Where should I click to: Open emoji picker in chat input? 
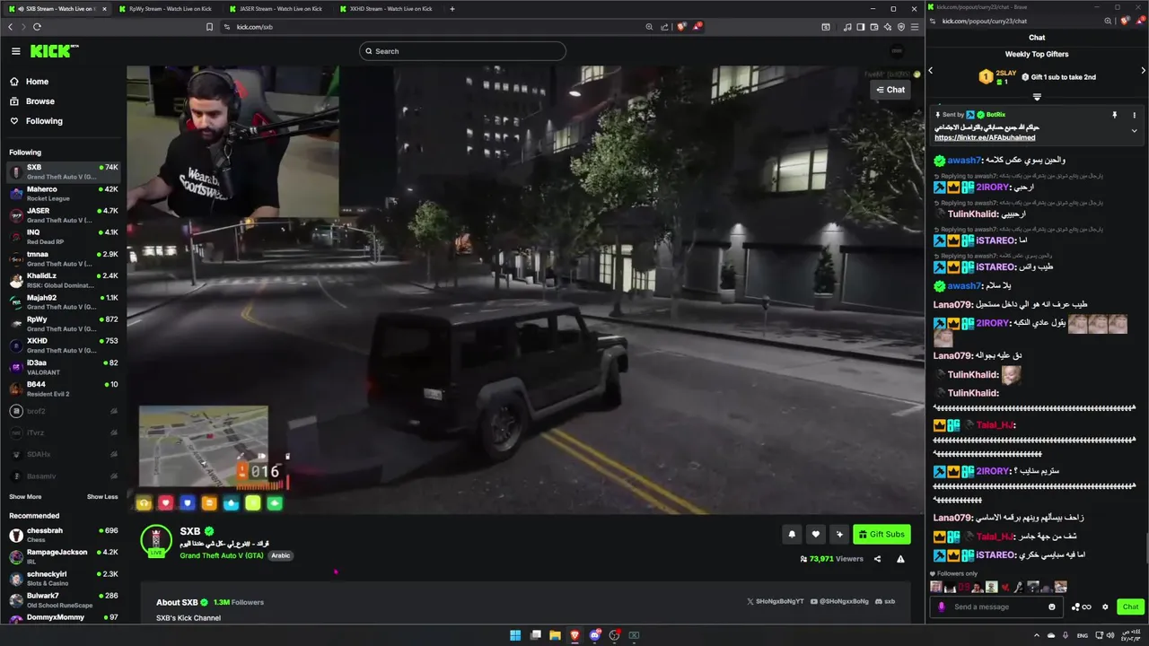(x=1052, y=607)
